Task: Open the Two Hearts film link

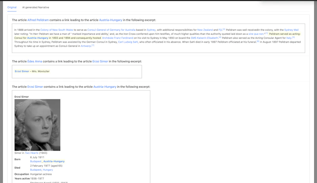Action: pos(32,153)
